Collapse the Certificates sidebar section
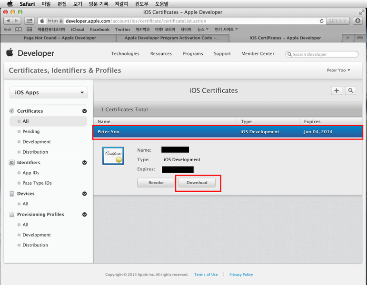 click(84, 111)
